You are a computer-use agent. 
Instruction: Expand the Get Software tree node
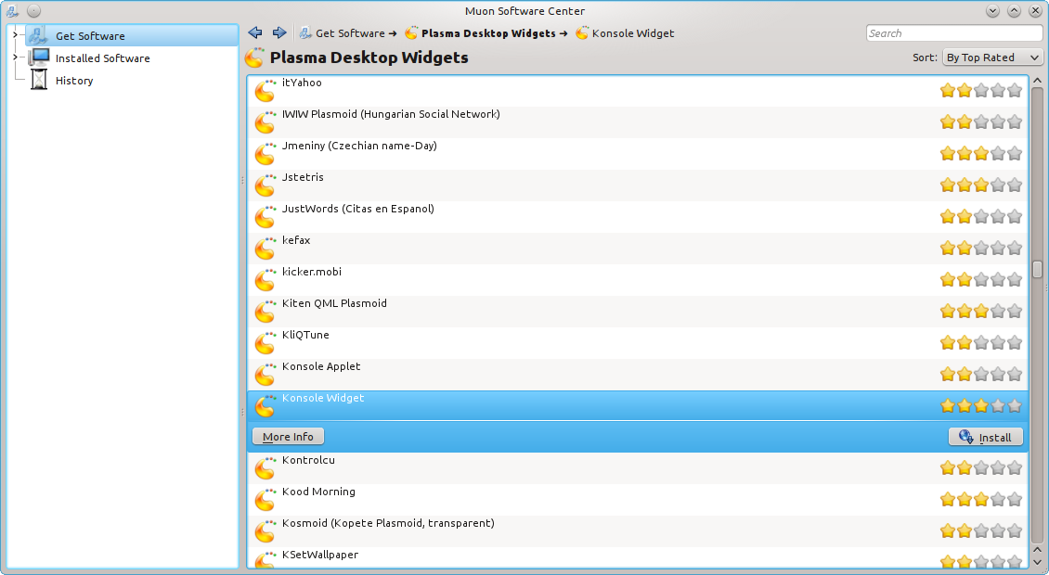pos(16,34)
